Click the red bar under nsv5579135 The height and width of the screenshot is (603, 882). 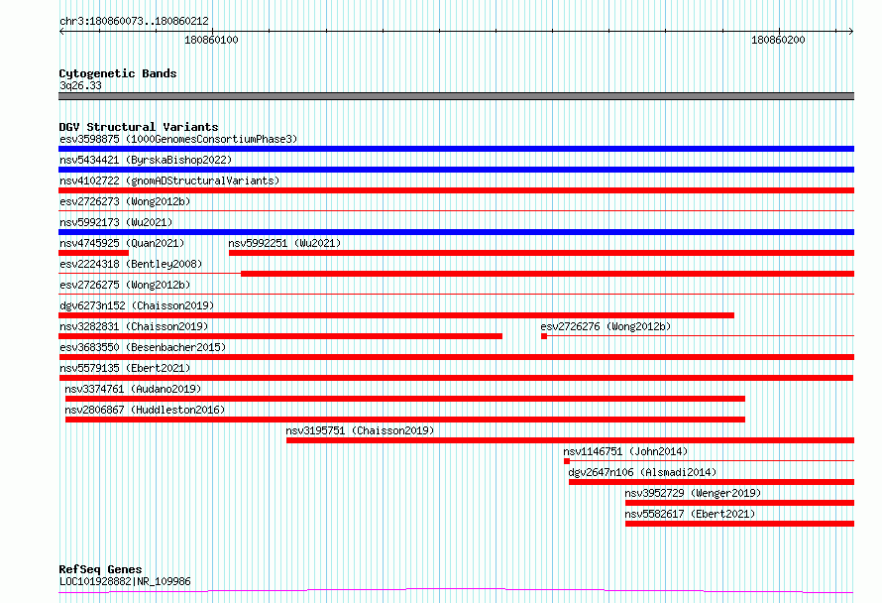[456, 378]
